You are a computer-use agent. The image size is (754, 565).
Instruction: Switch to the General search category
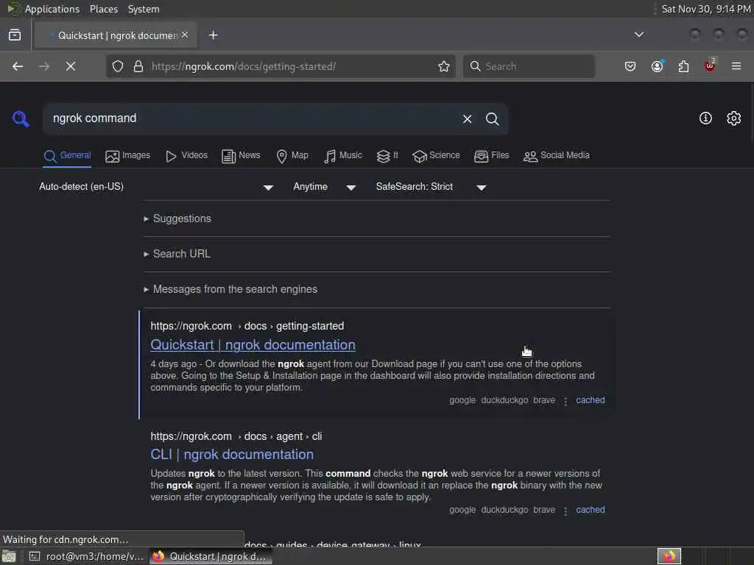pos(67,156)
